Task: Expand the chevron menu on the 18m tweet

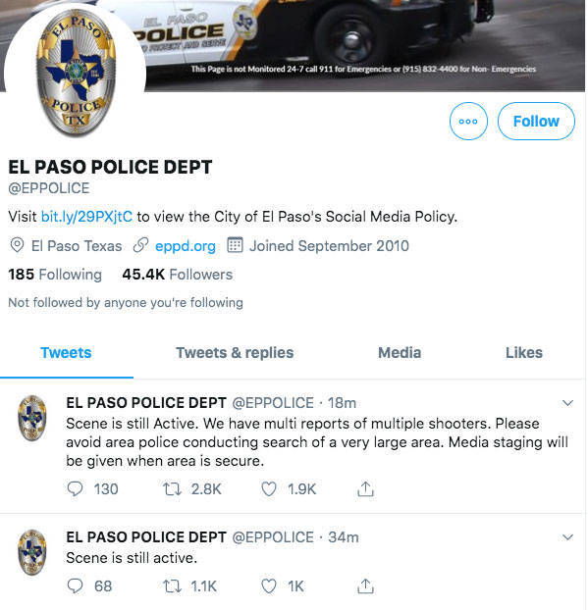Action: click(567, 403)
